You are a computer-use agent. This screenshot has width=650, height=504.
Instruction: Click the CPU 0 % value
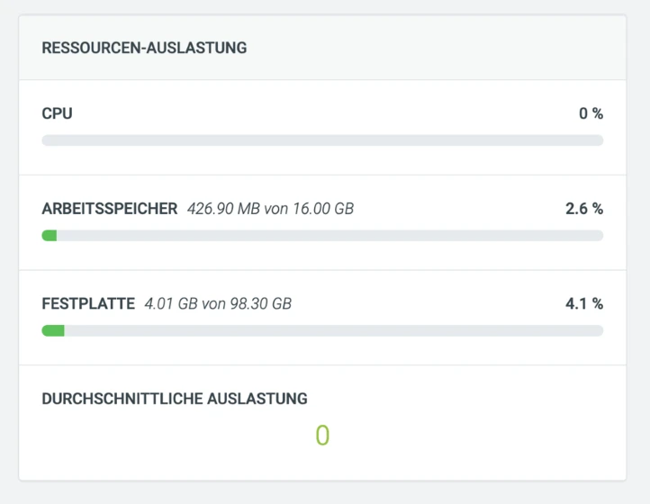pyautogui.click(x=591, y=113)
